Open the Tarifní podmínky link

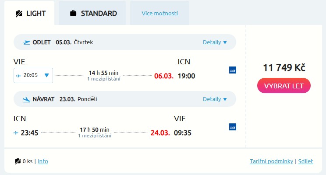[271, 161]
